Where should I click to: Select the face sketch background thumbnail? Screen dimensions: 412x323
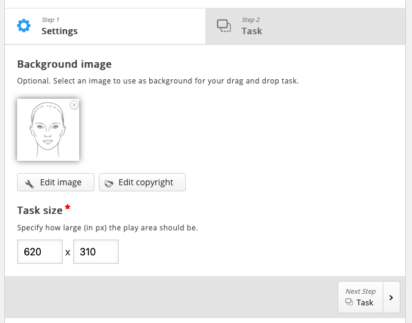pos(48,130)
